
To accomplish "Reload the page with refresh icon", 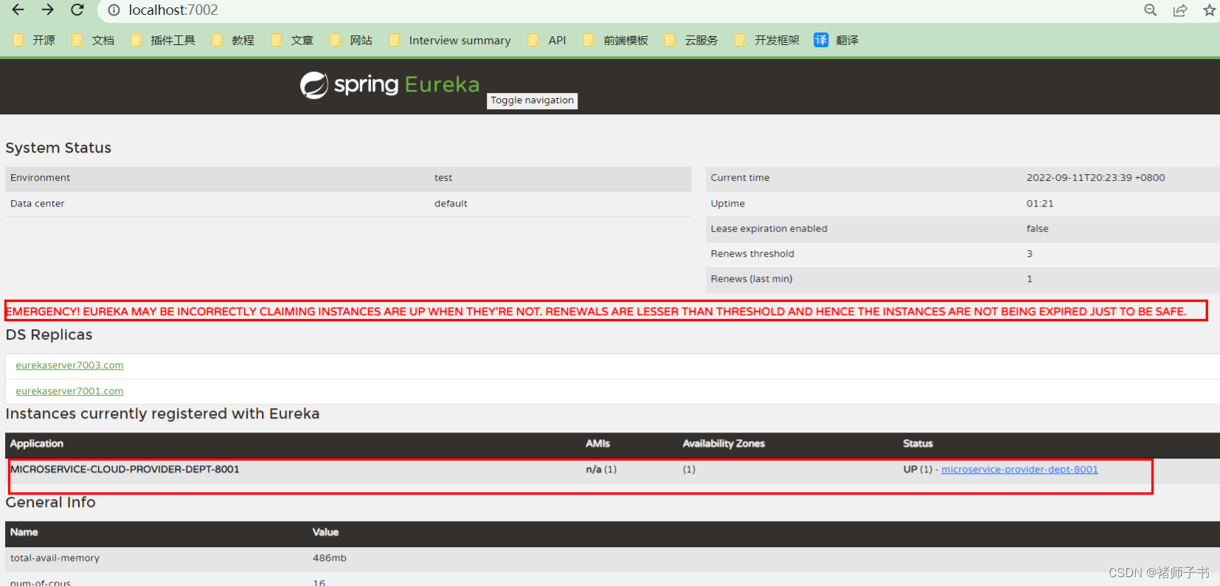I will point(77,10).
